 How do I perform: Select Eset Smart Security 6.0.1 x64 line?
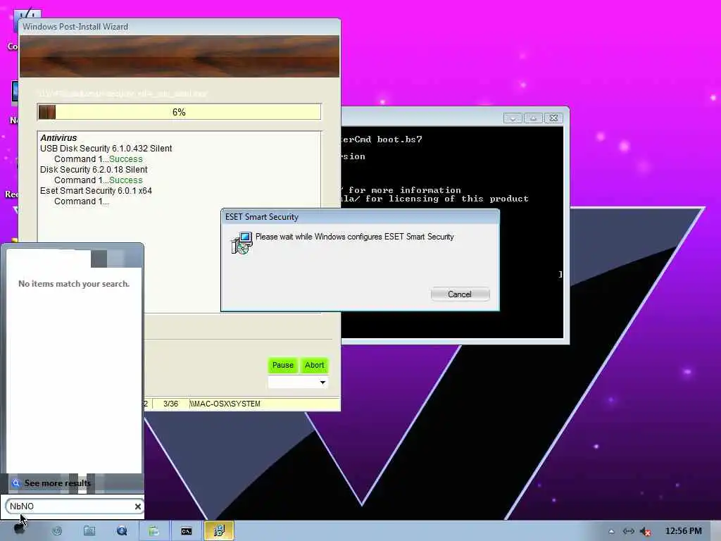pyautogui.click(x=96, y=191)
